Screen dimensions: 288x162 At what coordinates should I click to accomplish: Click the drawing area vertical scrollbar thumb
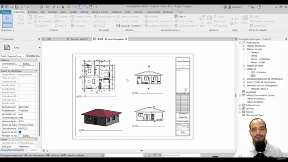(236, 95)
